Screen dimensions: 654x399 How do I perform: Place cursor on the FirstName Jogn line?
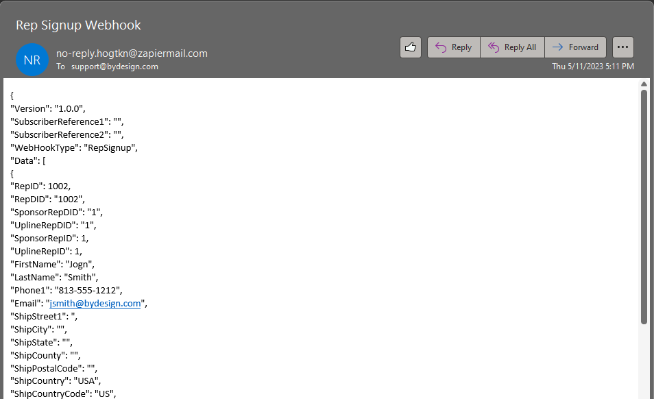click(52, 264)
